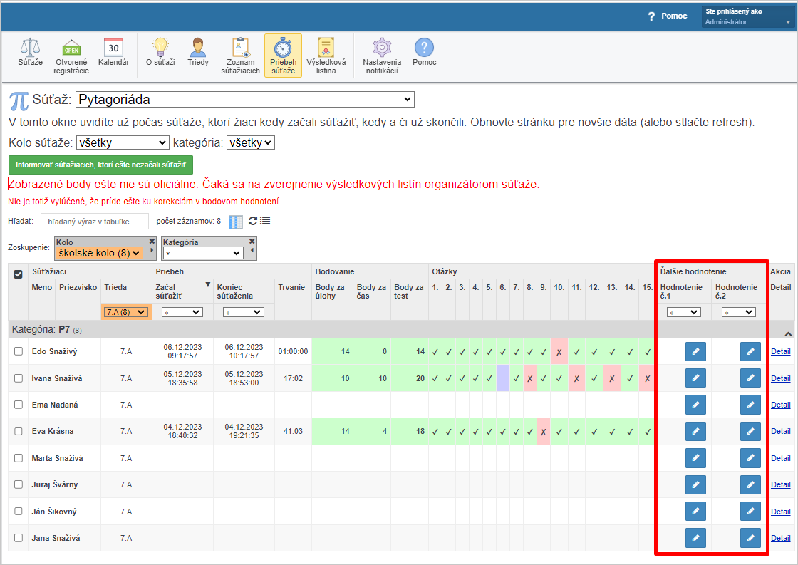The image size is (798, 565).
Task: Open the Začal súťažiť filter dropdown
Action: (x=182, y=313)
